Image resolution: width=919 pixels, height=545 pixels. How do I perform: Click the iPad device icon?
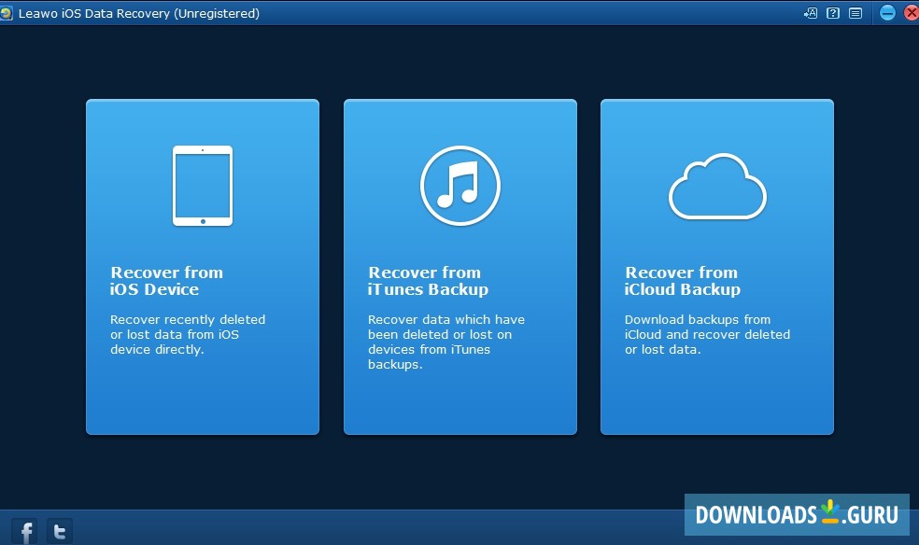pos(203,186)
